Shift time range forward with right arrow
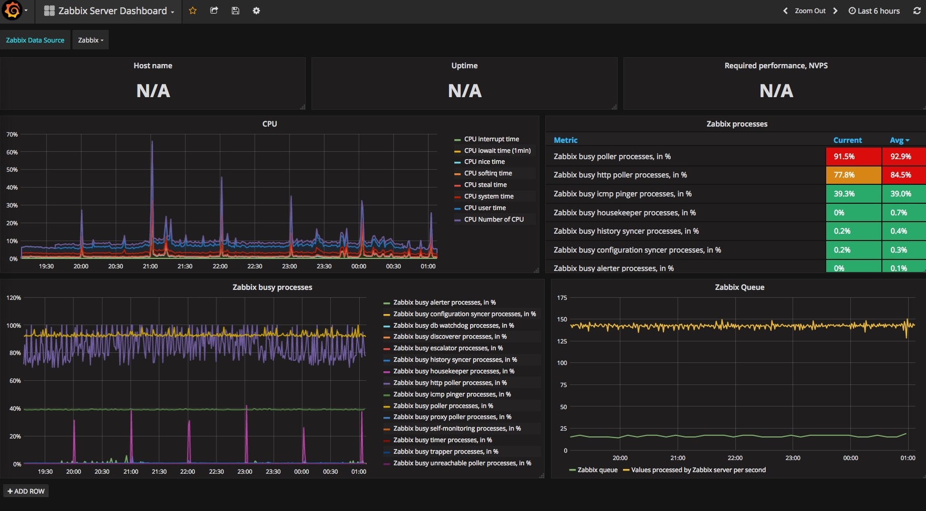 (835, 11)
